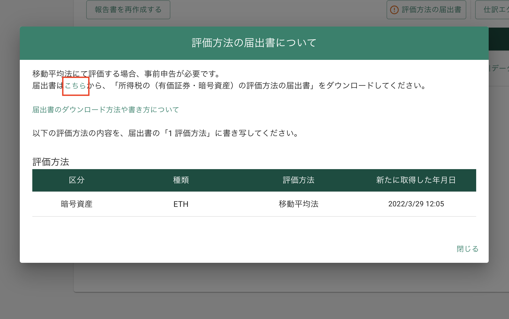
Task: Select the 評価方法 column header
Action: [x=298, y=180]
